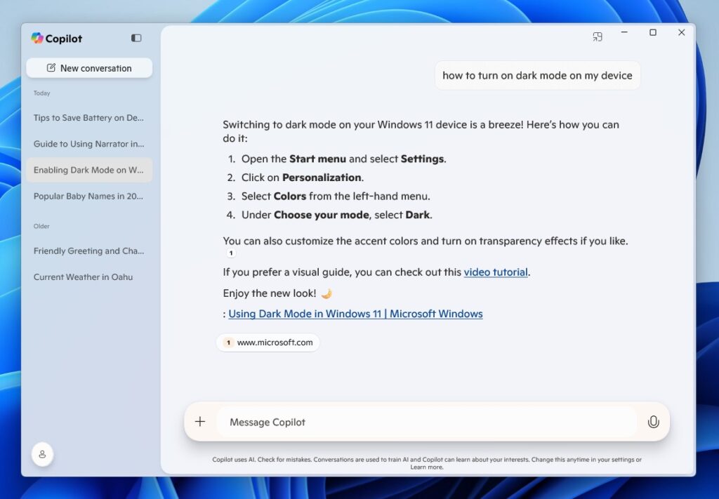Open your account profile icon
This screenshot has height=499, width=719.
(x=42, y=454)
